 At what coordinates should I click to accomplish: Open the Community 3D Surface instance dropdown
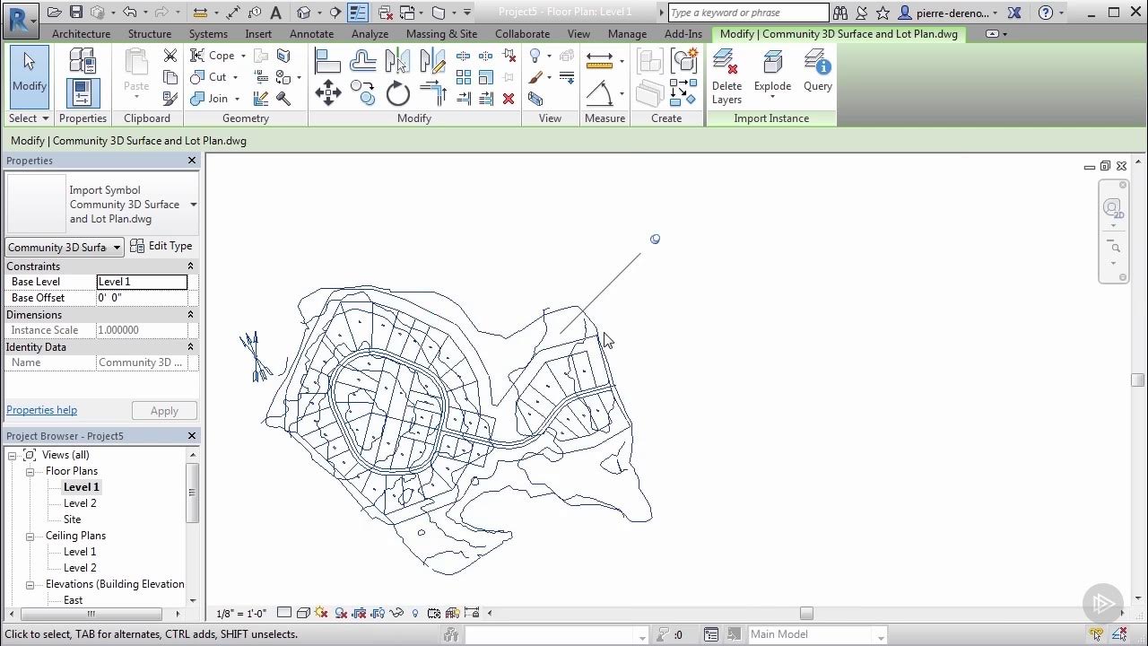pos(65,247)
